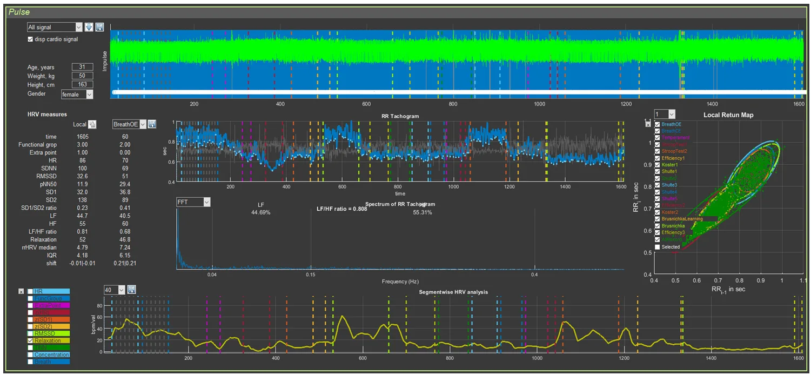Toggle the Concentration checkbox
811x375 pixels.
(31, 354)
